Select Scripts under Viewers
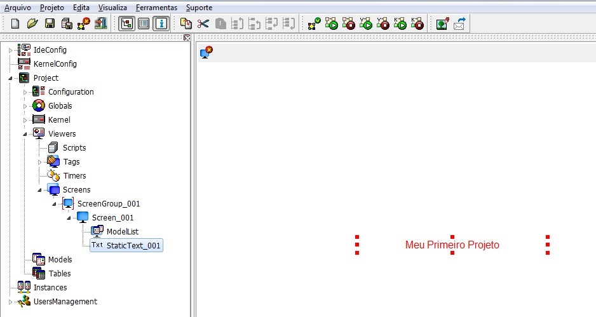Viewport: 596px width, 317px height. coord(74,148)
